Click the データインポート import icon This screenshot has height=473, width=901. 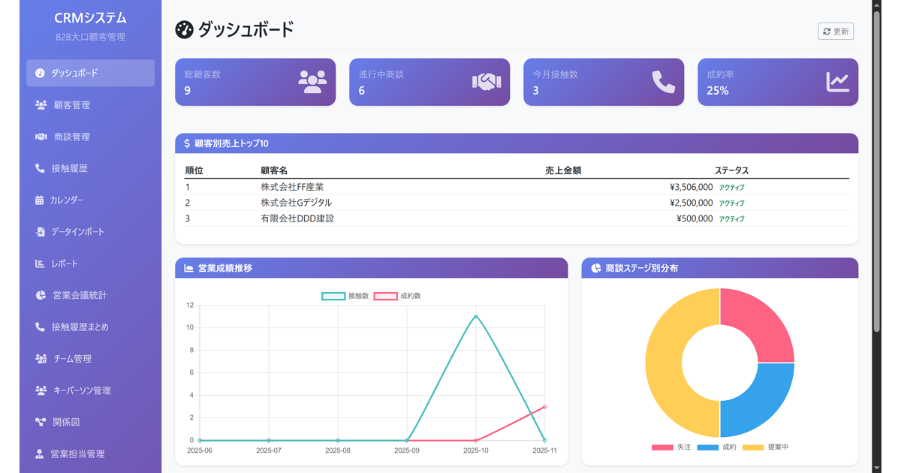[40, 232]
